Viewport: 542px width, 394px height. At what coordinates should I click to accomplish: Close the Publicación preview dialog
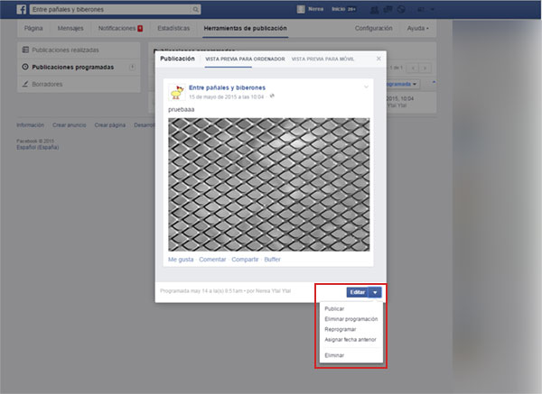[x=378, y=59]
